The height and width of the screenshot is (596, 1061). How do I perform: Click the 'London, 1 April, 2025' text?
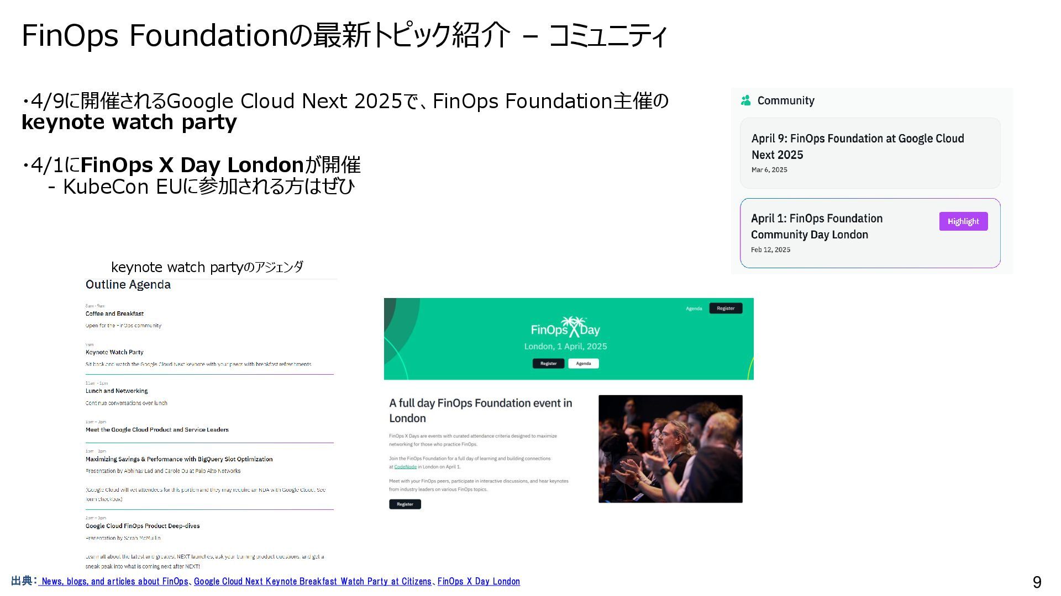click(x=565, y=346)
